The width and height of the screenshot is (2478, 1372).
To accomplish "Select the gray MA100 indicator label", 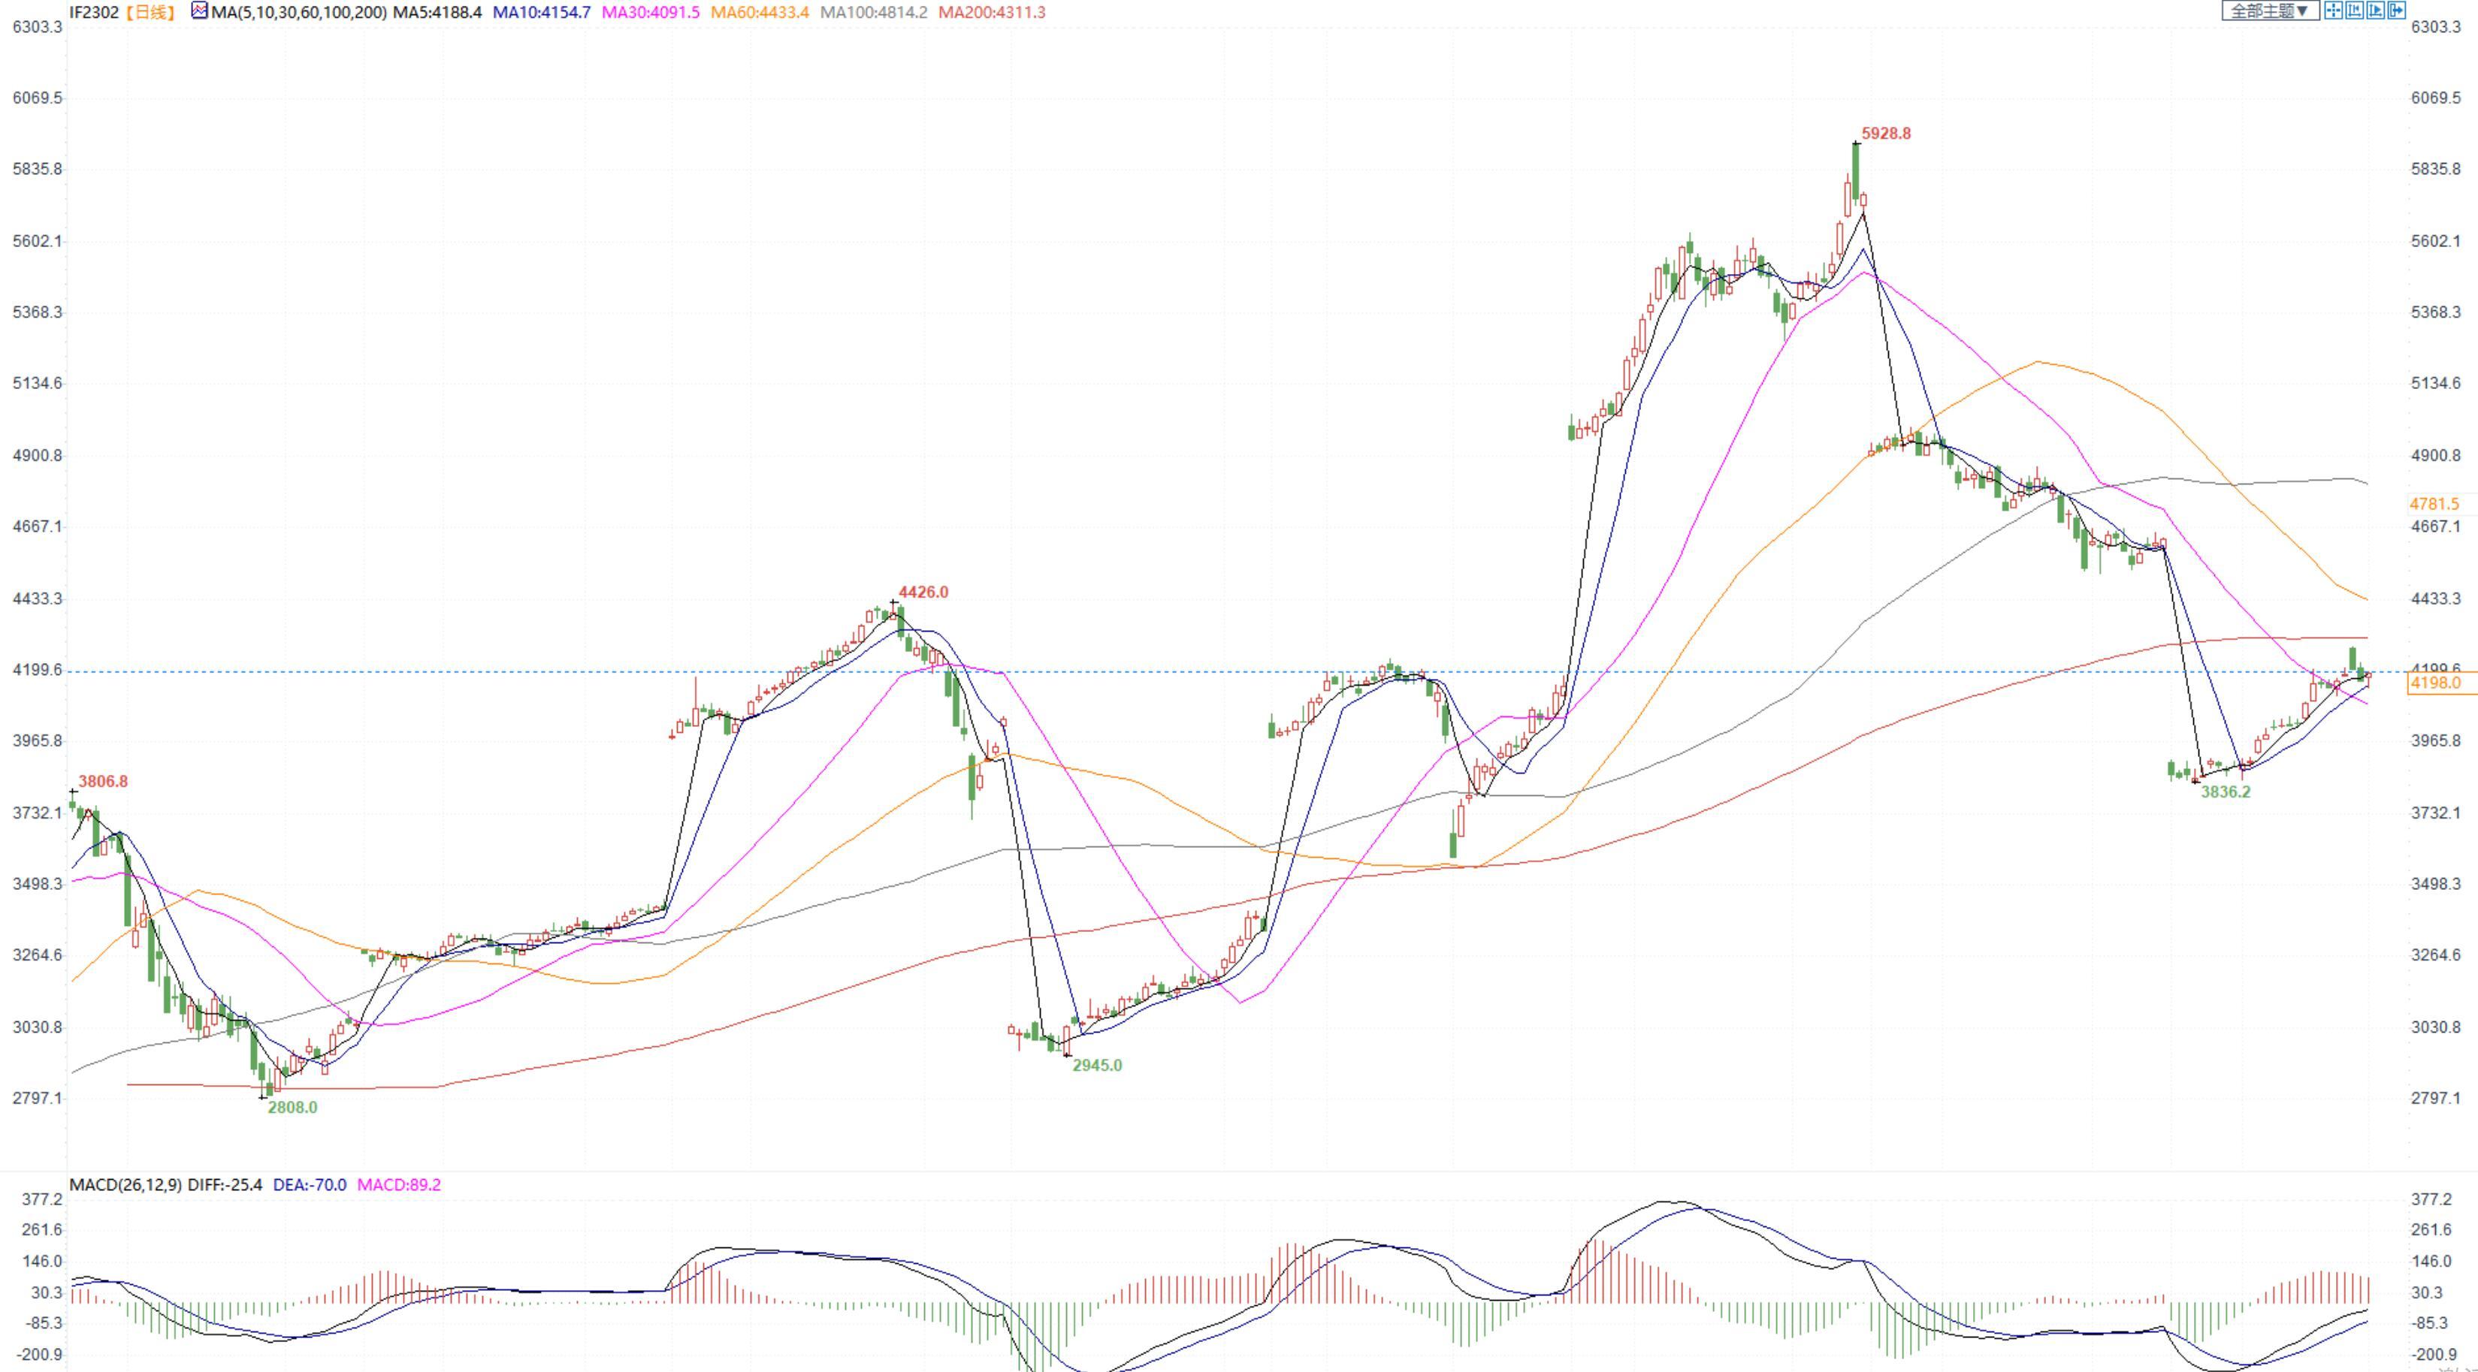I will pyautogui.click(x=873, y=13).
